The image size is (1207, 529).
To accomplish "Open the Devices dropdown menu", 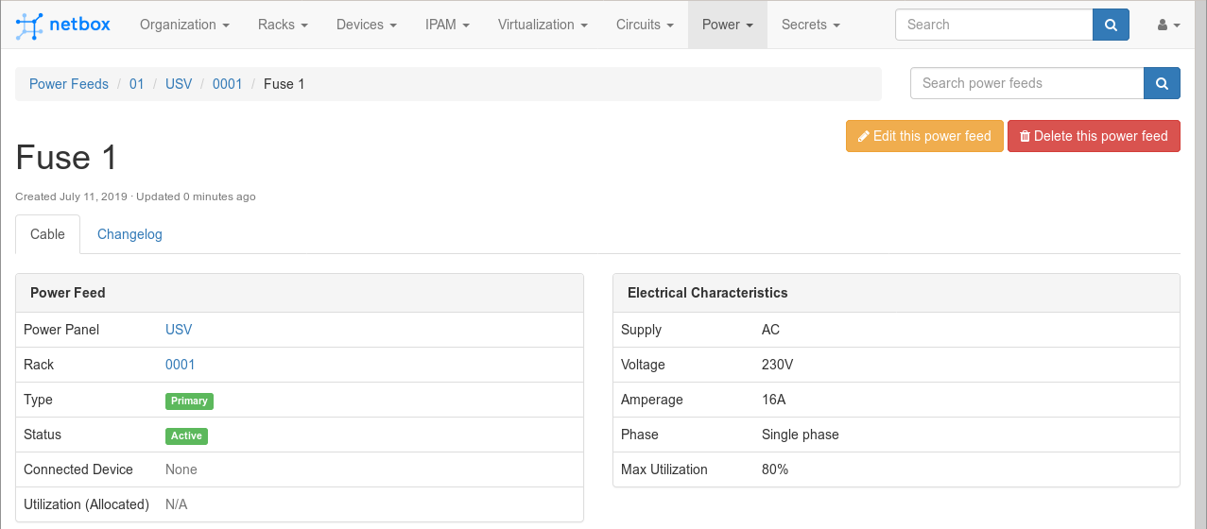I will pyautogui.click(x=366, y=25).
